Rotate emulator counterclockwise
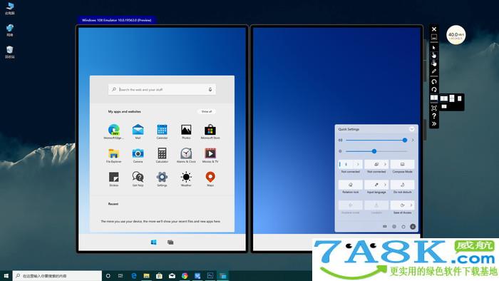Screen dimensions: 499x281 433,82
